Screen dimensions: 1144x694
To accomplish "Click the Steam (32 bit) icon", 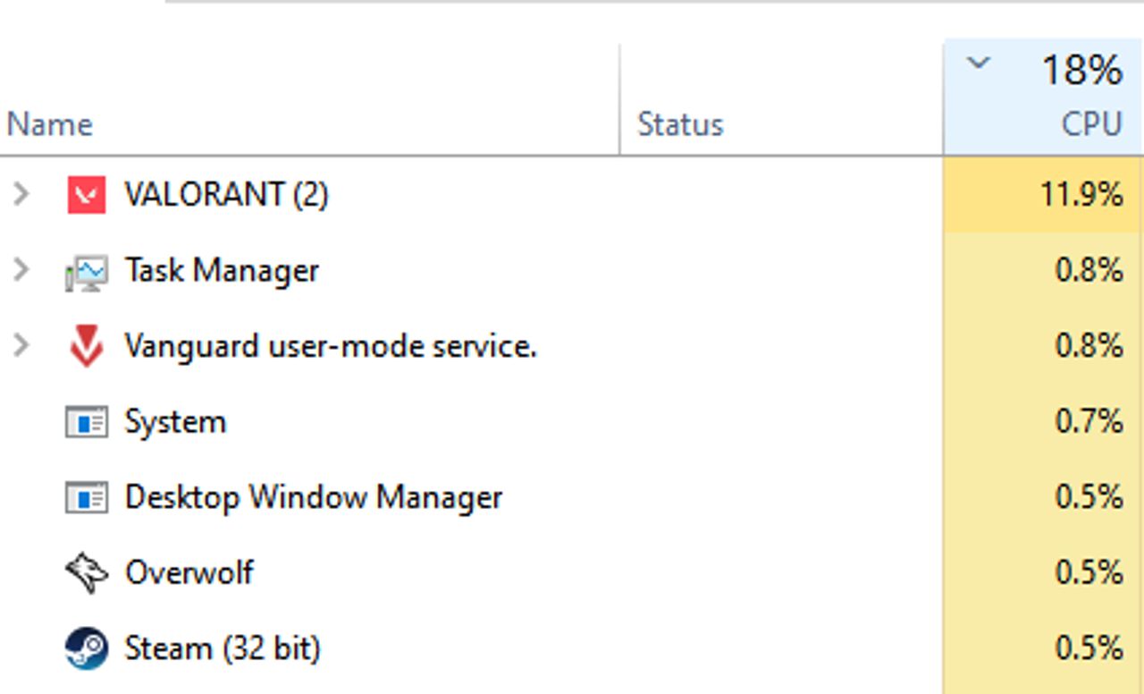I will click(87, 647).
